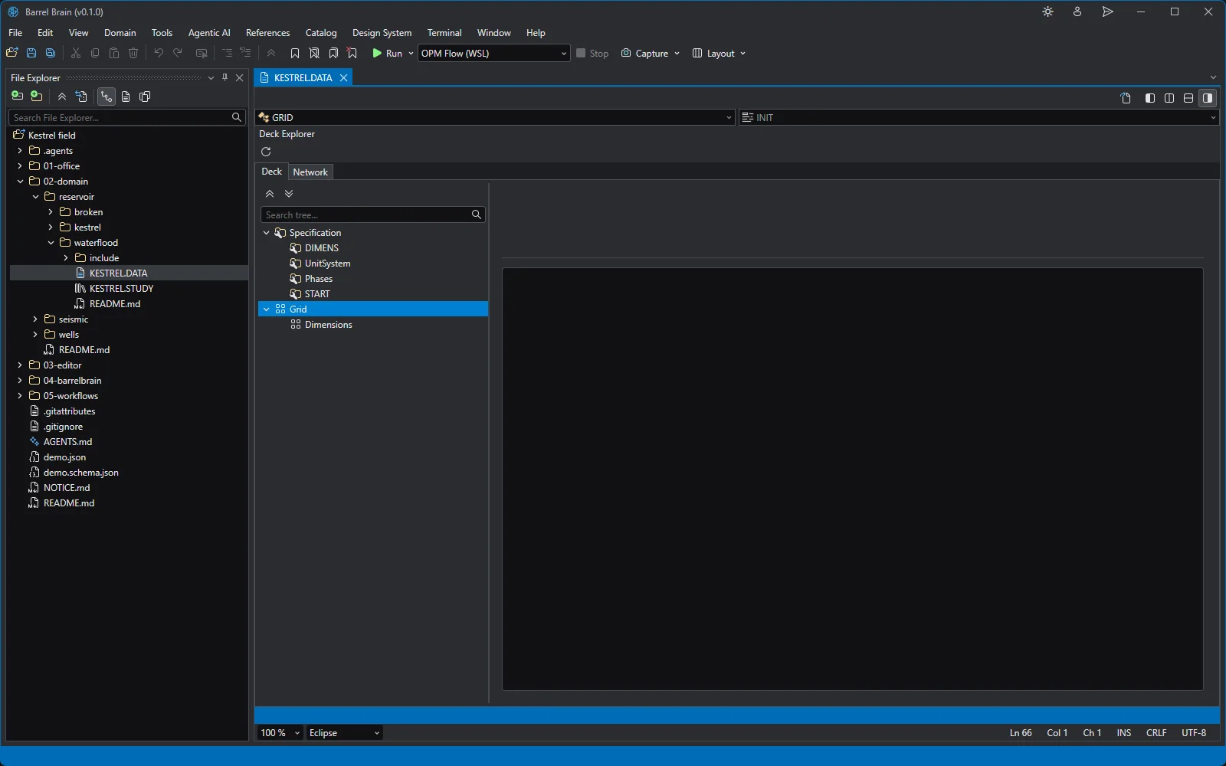Screen dimensions: 1226x766
Task: Click the save all icon
Action: pos(51,53)
